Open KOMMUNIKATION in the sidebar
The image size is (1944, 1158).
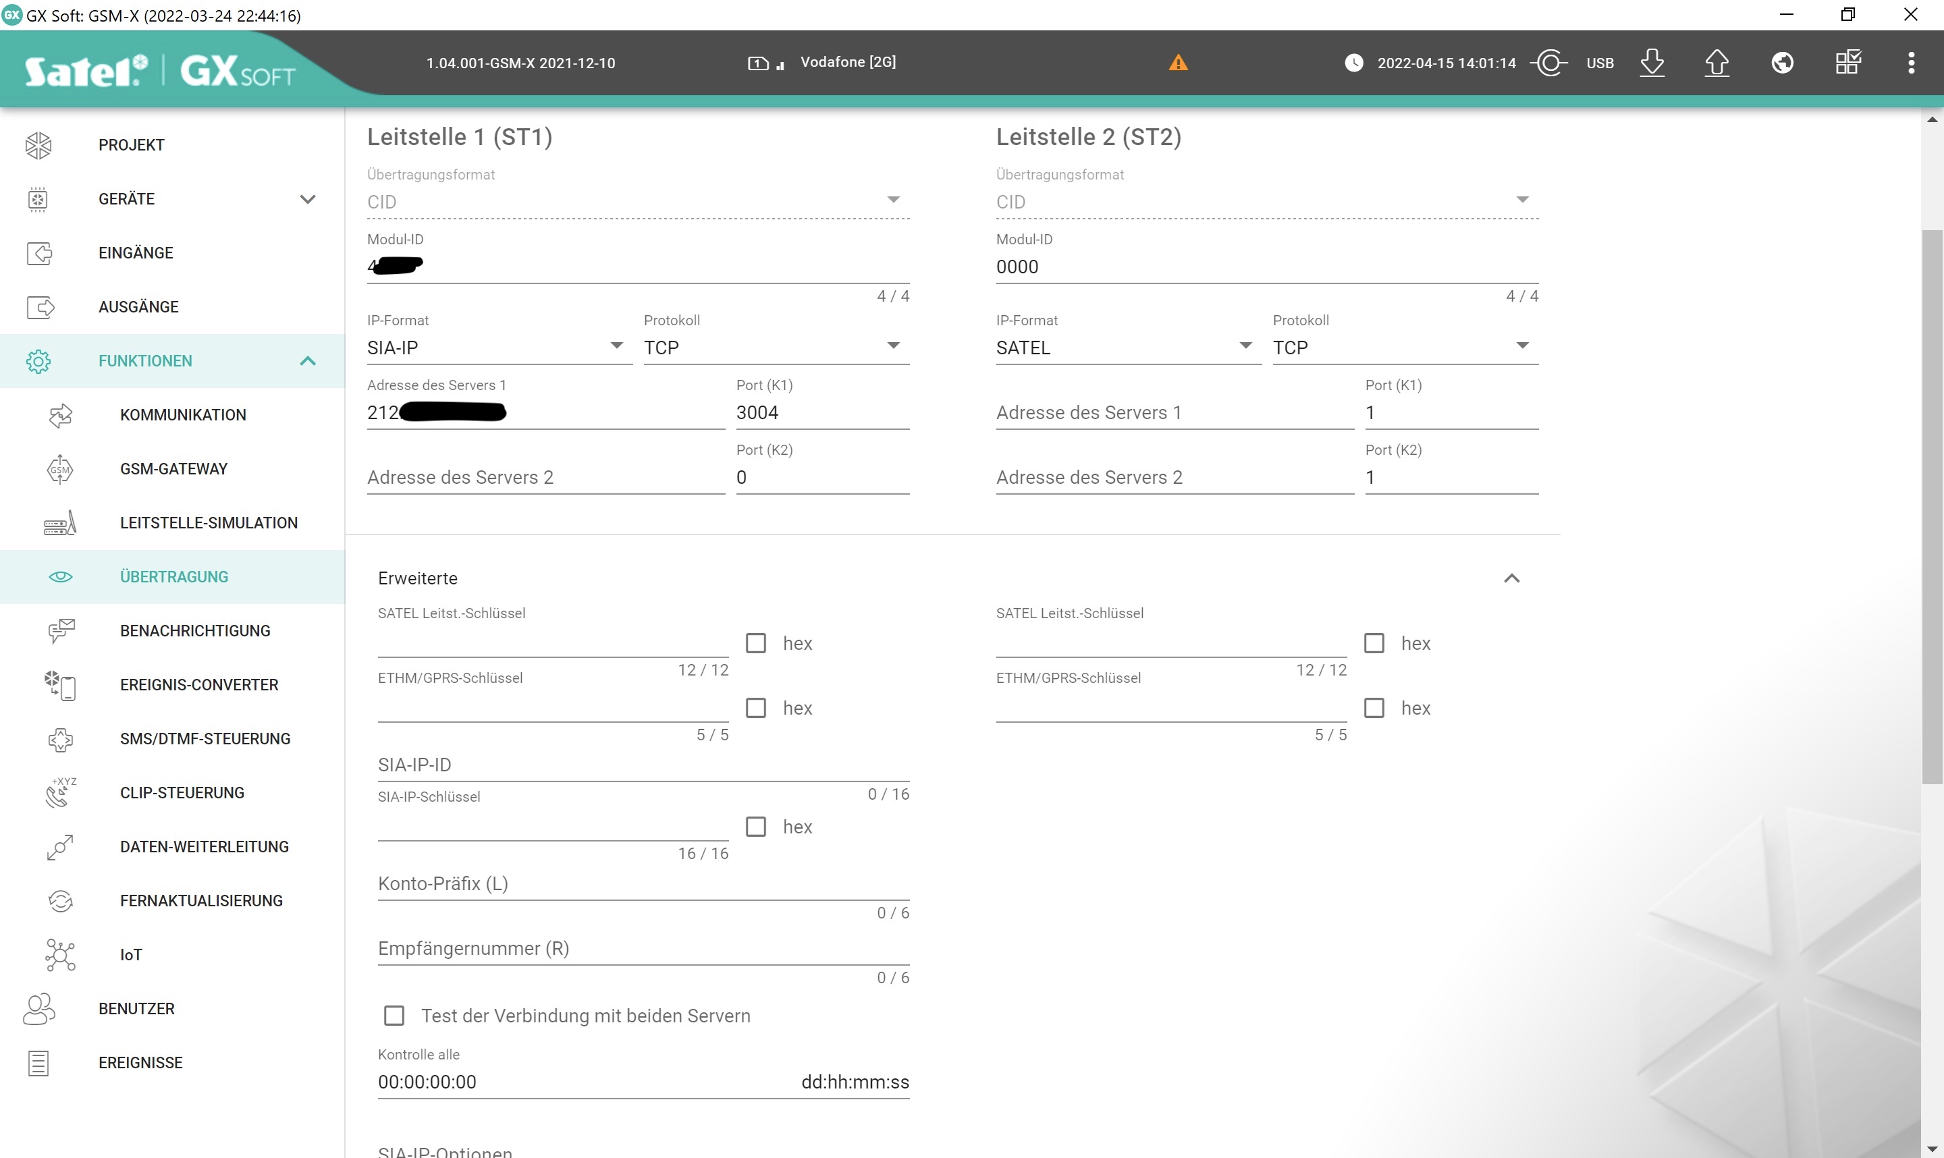[x=183, y=415]
